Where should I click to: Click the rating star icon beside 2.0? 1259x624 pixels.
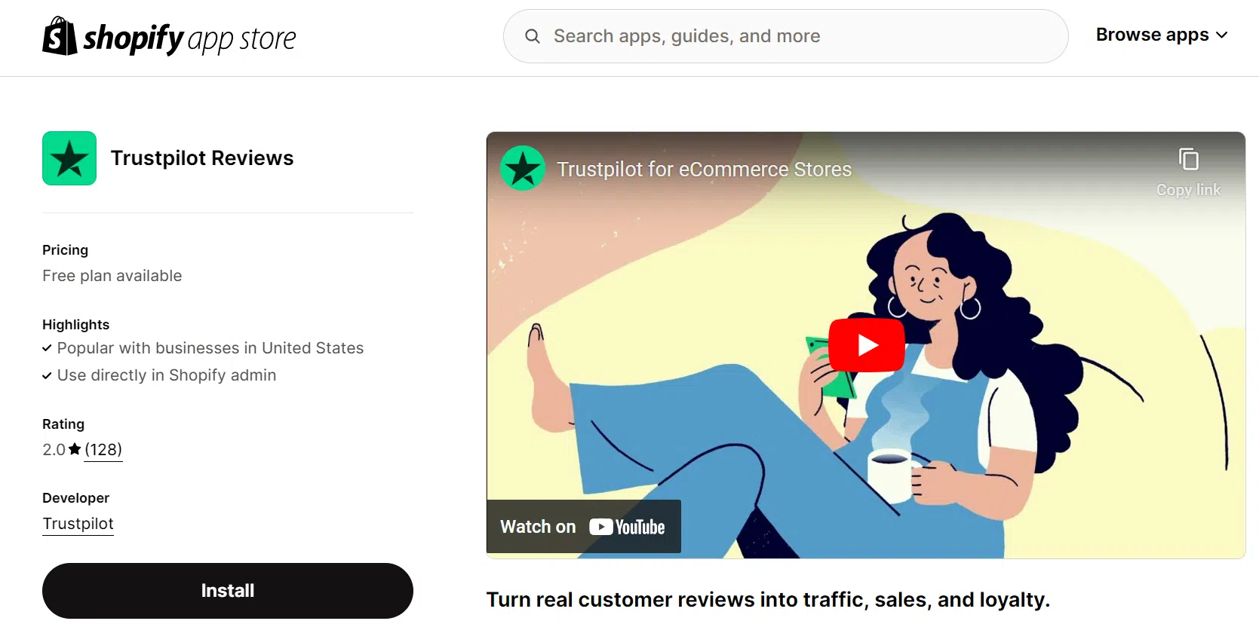tap(75, 449)
